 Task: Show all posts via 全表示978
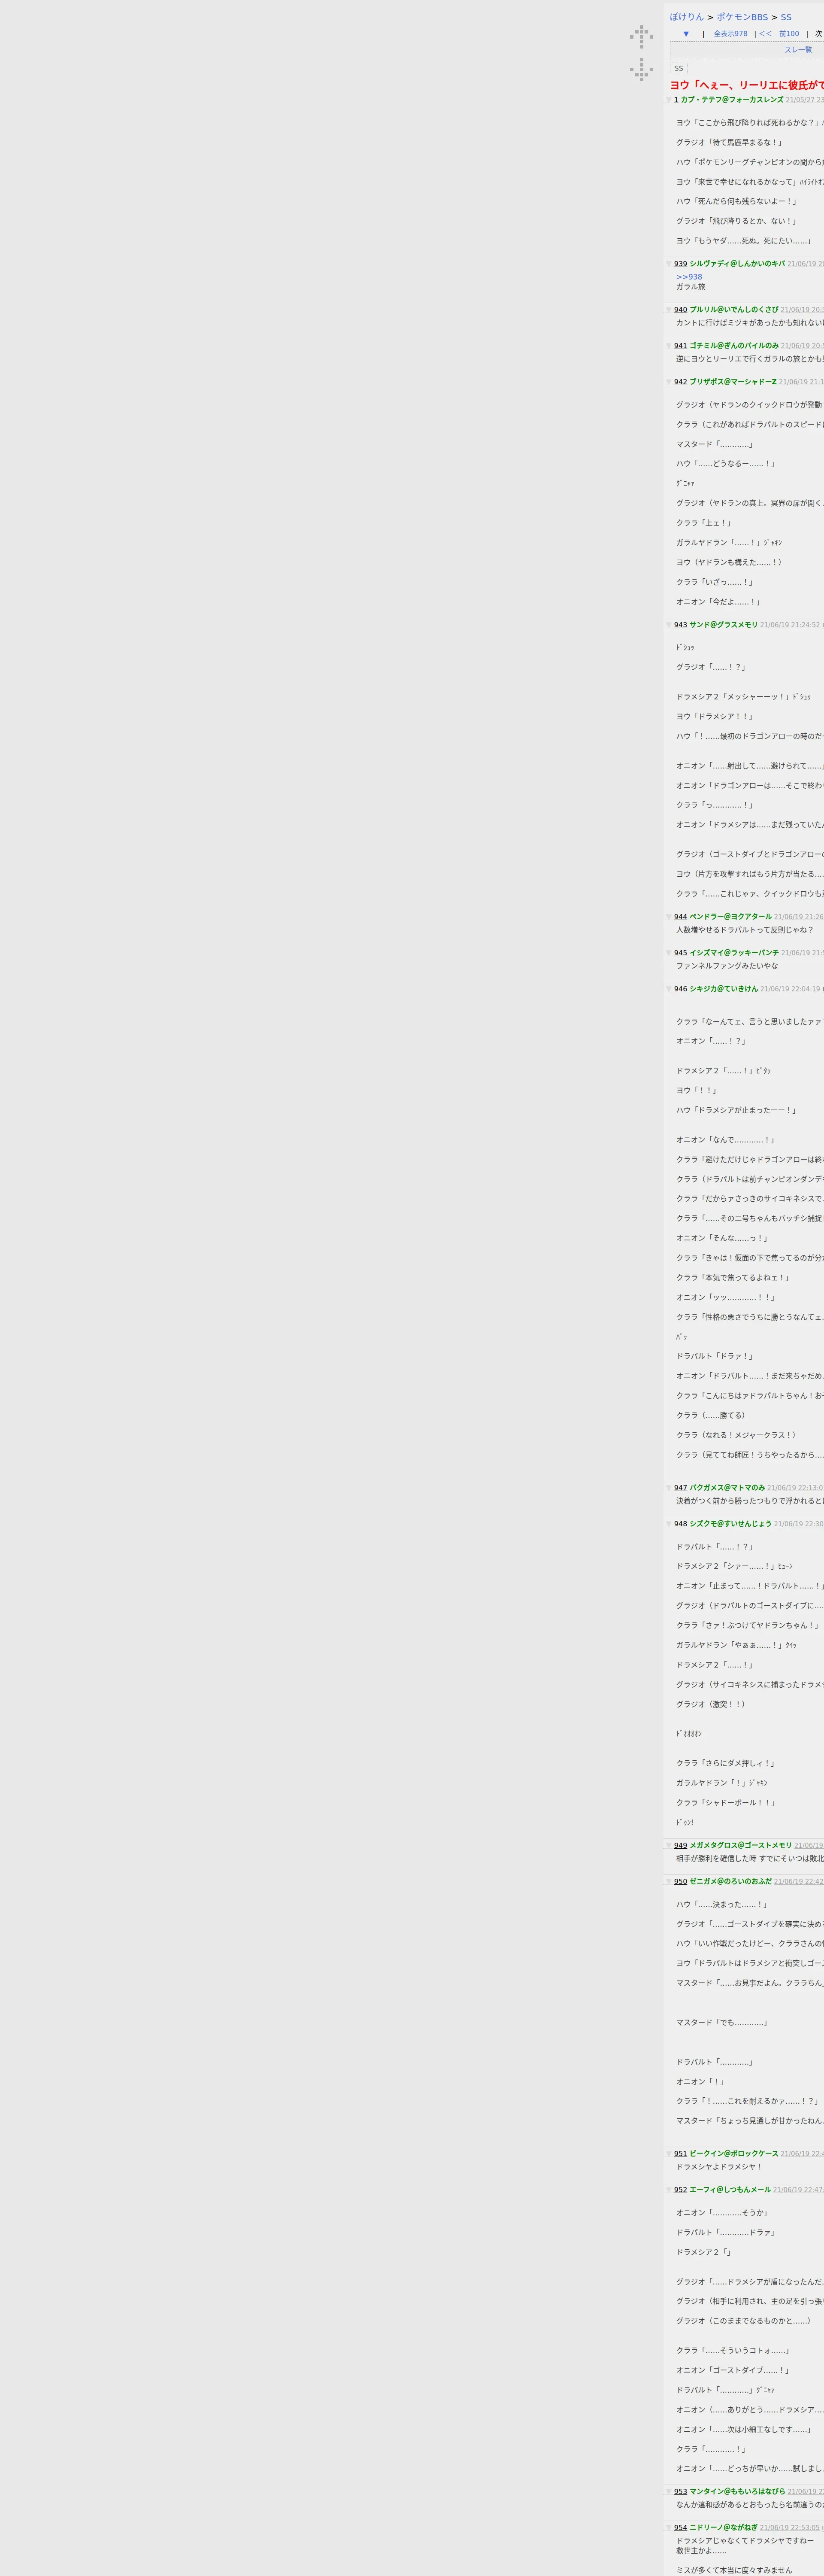(x=730, y=34)
